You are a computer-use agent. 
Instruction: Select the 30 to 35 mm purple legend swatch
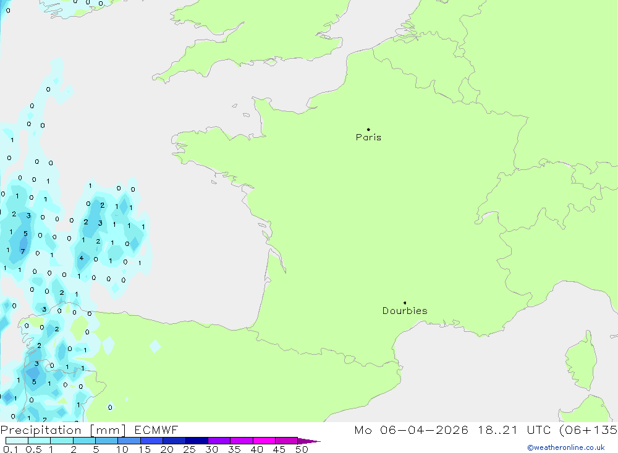point(219,441)
